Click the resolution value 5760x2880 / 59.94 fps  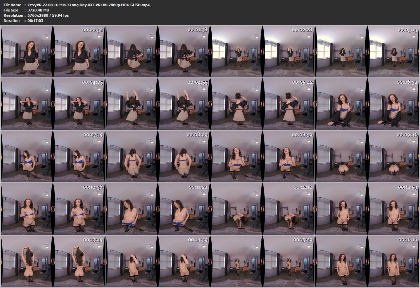pos(48,15)
